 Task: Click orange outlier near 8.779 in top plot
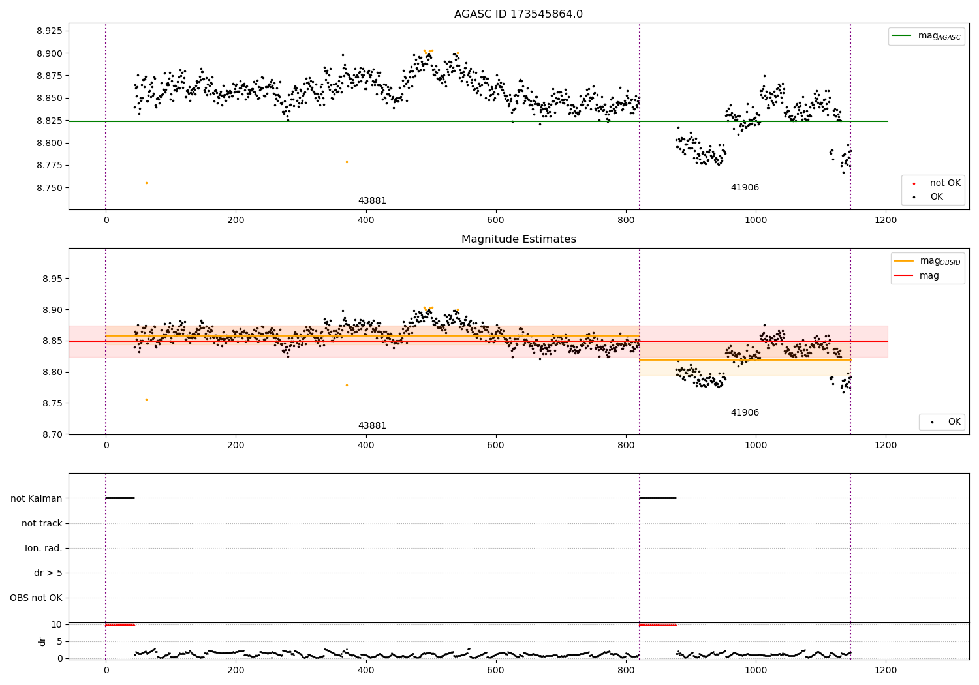[x=347, y=162]
